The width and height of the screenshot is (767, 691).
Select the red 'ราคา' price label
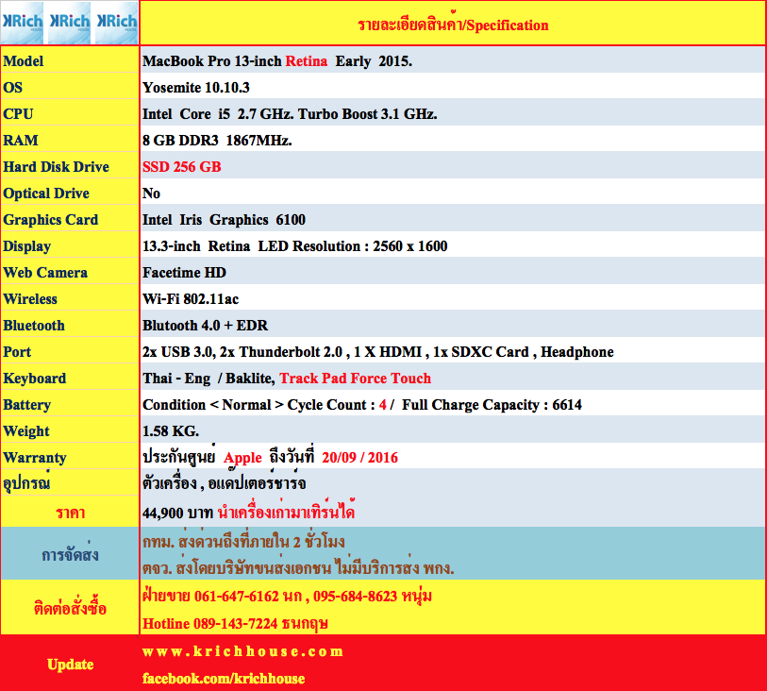(70, 513)
